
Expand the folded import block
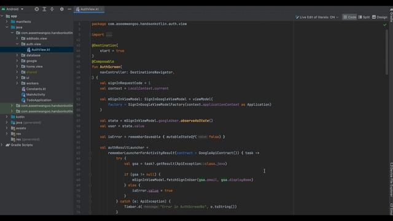click(x=109, y=35)
